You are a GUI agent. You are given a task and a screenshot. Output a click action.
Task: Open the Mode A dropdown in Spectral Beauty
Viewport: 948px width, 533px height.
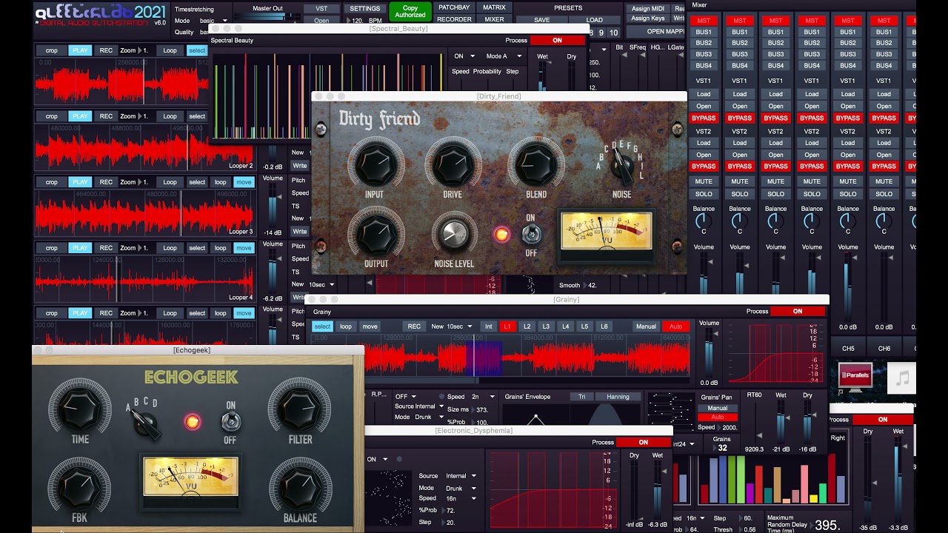pos(504,56)
